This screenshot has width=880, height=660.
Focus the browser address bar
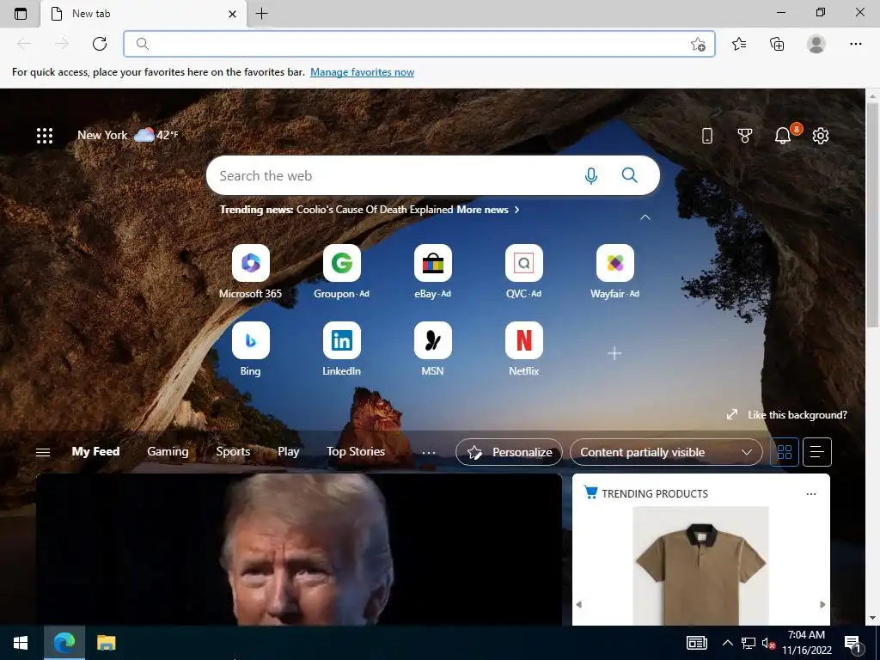[x=419, y=44]
